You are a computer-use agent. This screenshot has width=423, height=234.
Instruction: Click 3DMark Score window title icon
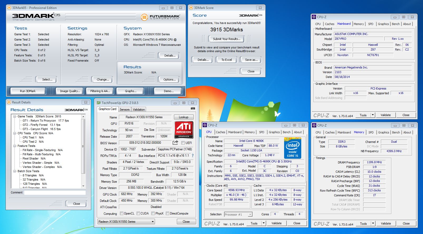(x=191, y=8)
